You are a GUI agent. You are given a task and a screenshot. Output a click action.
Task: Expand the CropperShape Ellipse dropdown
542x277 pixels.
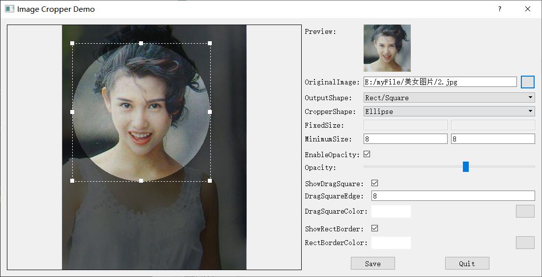[449, 111]
